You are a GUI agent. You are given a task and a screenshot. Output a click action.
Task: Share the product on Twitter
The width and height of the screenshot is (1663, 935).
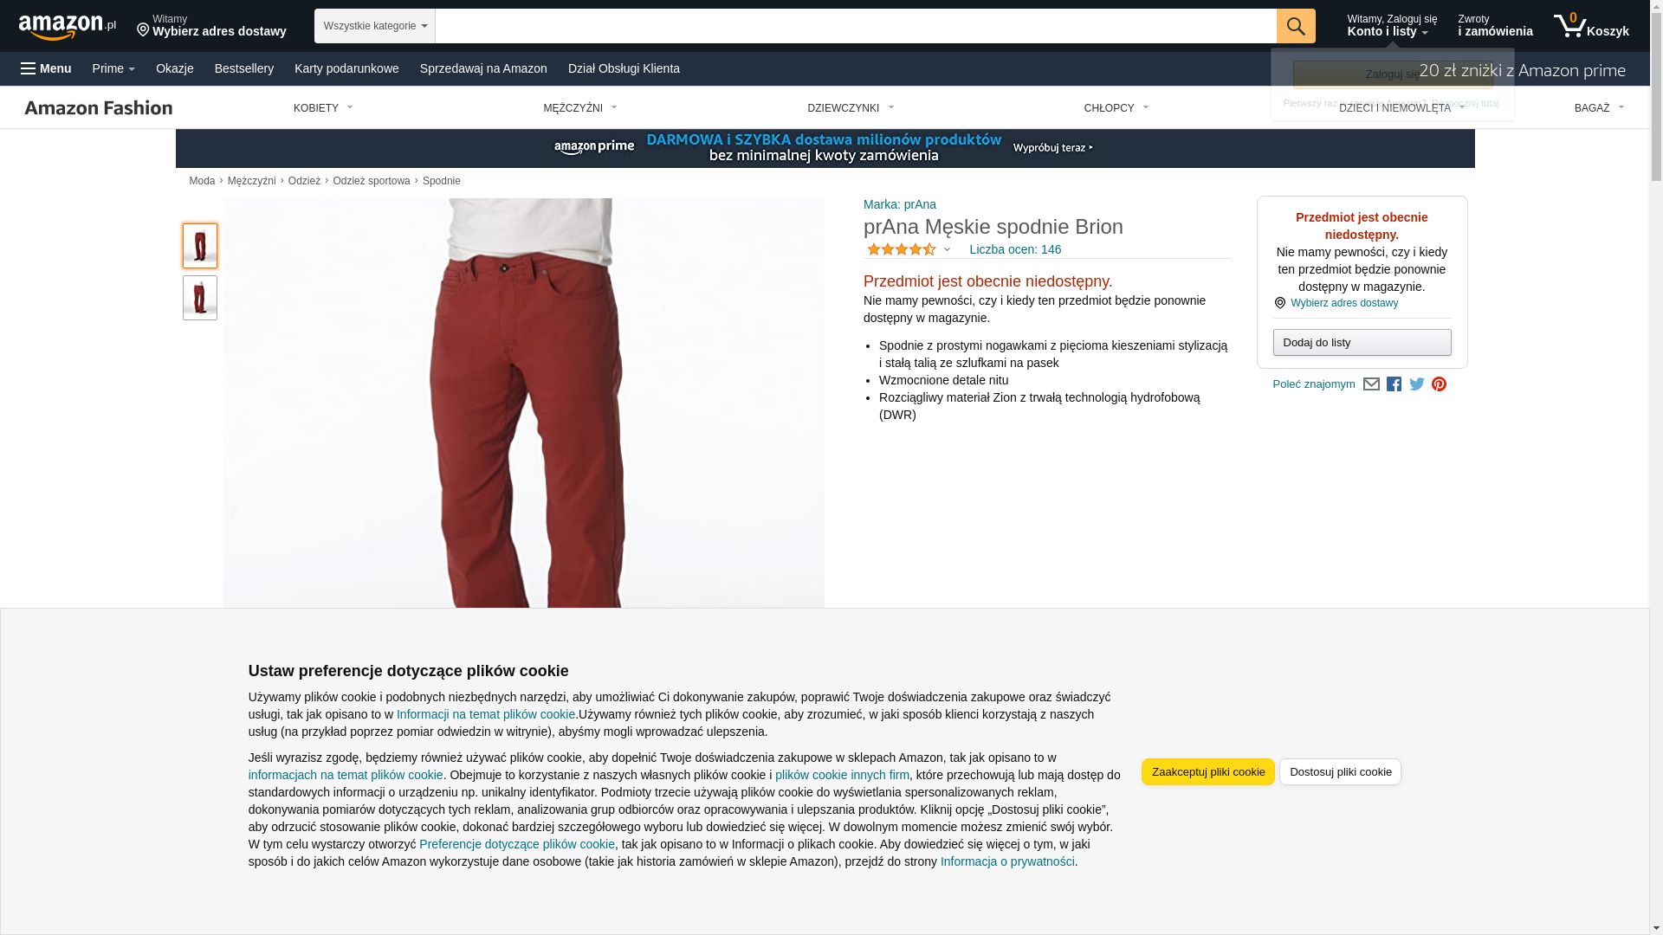tap(1416, 384)
